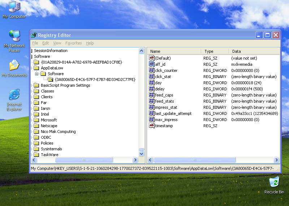The width and height of the screenshot is (289, 206).
Task: Click the icon of the (Default) value
Action: point(151,58)
